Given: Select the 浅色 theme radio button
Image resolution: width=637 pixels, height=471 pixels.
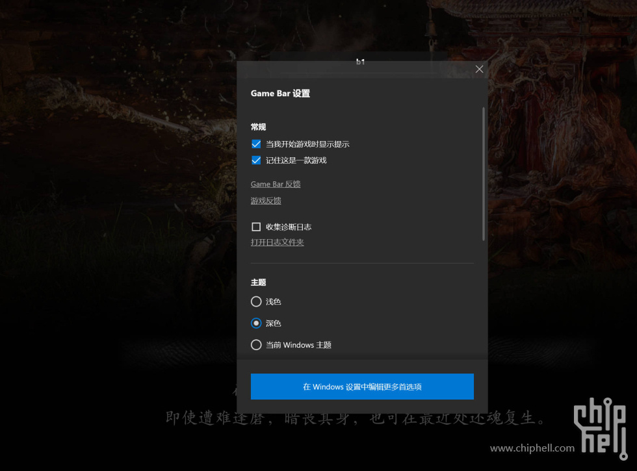Looking at the screenshot, I should (x=256, y=301).
